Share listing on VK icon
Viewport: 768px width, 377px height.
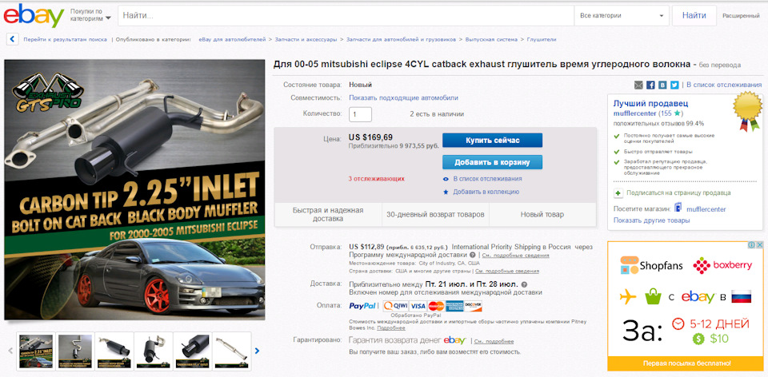point(662,85)
